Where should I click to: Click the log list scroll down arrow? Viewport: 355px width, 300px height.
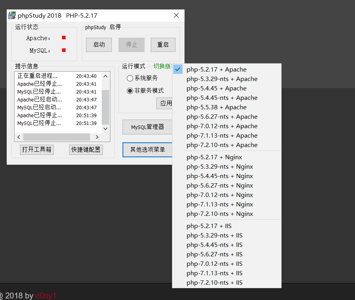point(106,129)
